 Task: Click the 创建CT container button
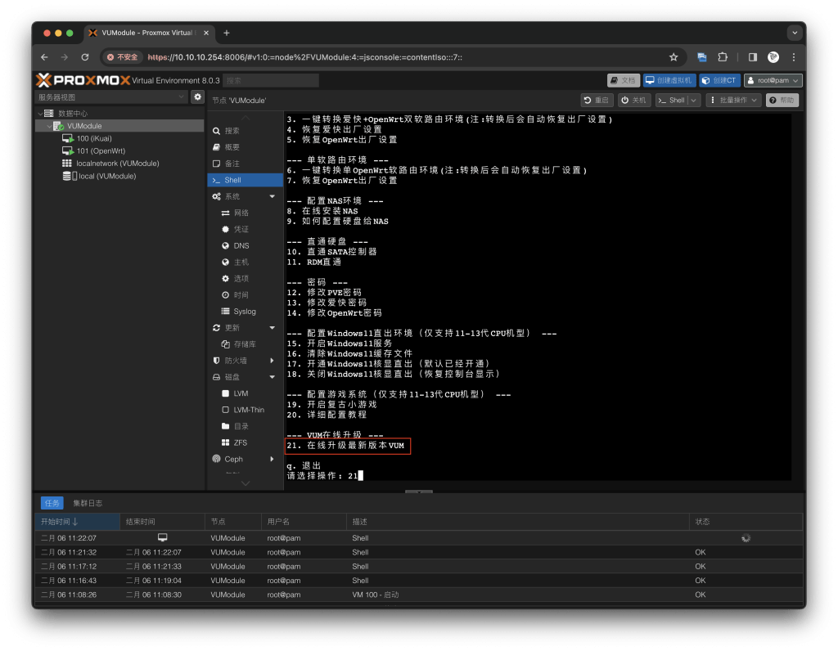coord(719,80)
